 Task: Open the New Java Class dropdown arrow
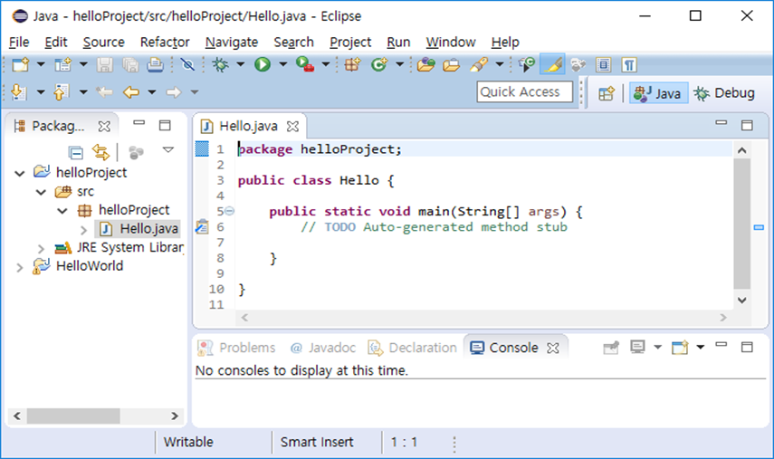tap(399, 64)
